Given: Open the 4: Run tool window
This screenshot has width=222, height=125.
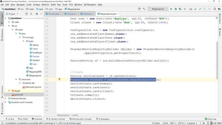Looking at the screenshot, I should [x=10, y=119].
